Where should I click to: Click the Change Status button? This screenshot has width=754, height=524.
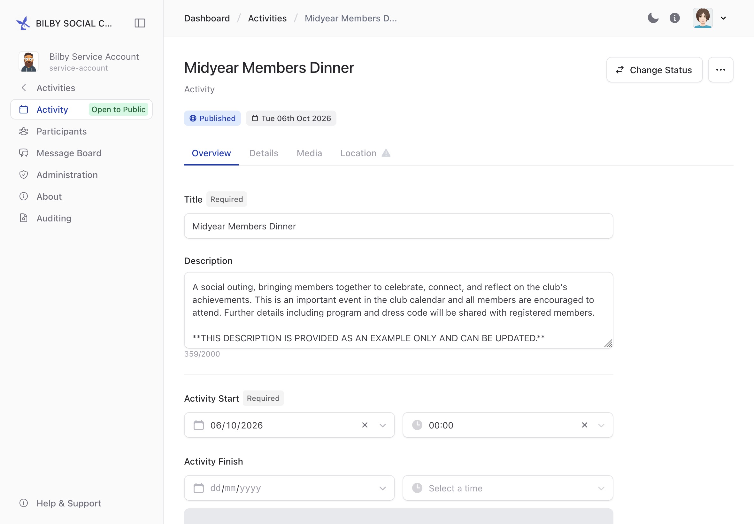pyautogui.click(x=654, y=70)
